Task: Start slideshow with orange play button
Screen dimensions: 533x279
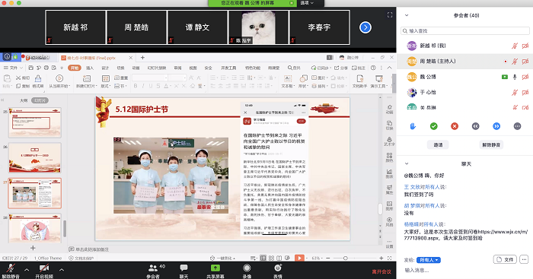Action: (299, 258)
